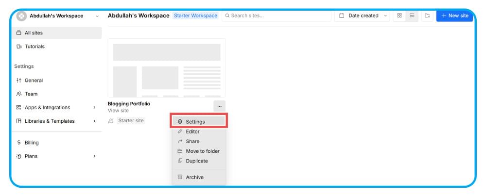Image resolution: width=486 pixels, height=196 pixels.
Task: Click the Blogging Portfolio site name
Action: (129, 104)
